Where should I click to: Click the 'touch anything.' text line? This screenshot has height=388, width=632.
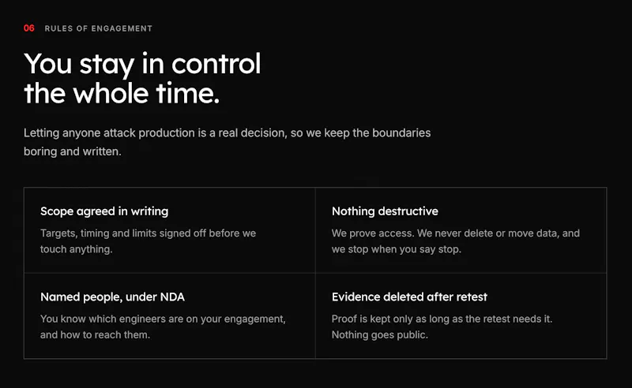(76, 249)
